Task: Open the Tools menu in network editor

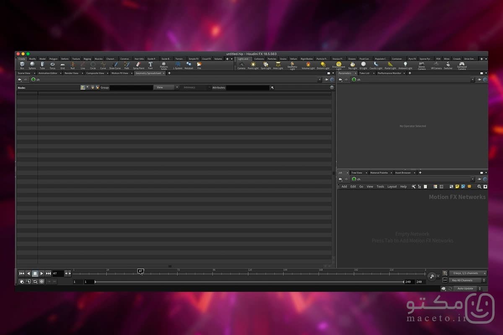Action: (380, 187)
